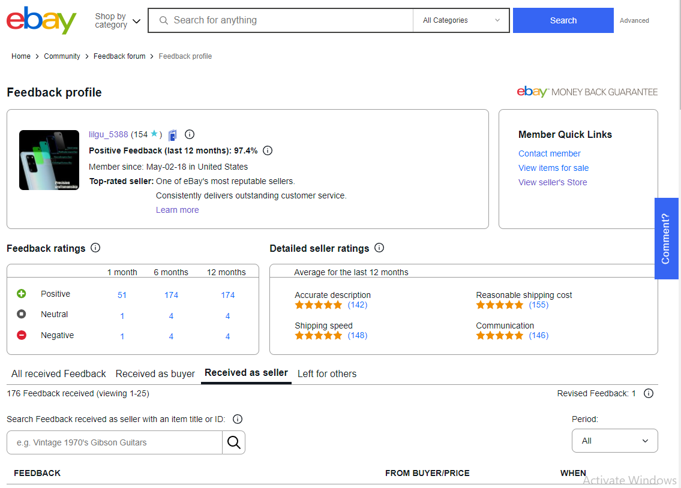Go to Community breadcrumb

click(62, 56)
